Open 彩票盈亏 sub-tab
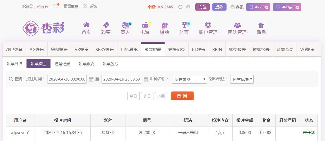 tap(110, 64)
